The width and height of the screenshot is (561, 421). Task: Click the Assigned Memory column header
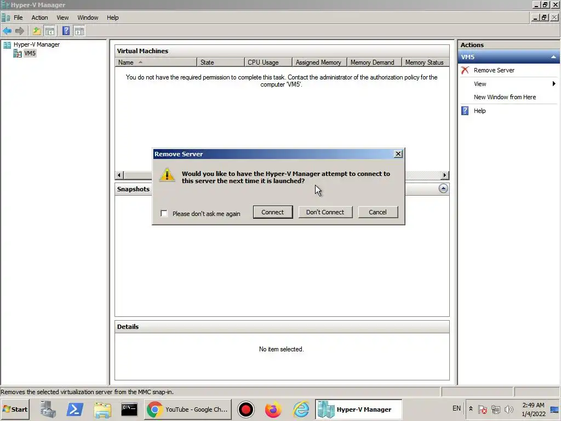coord(319,62)
